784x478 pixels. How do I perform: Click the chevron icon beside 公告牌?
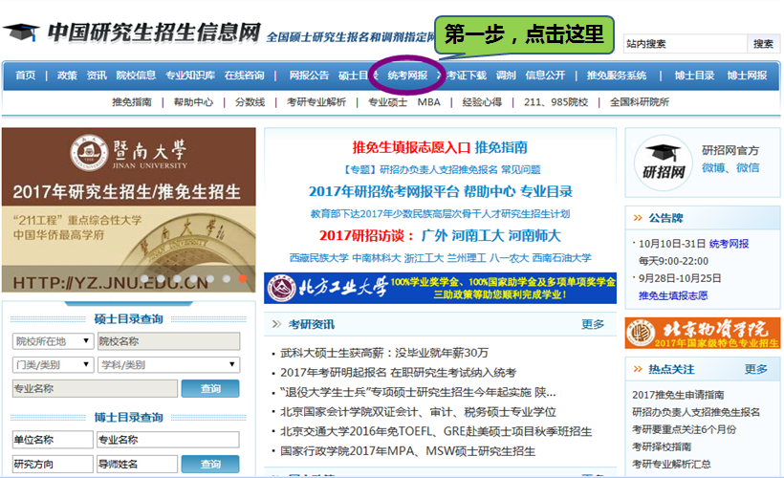[637, 218]
